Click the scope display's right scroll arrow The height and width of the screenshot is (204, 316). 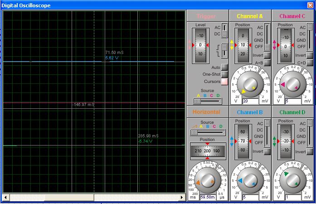click(182, 198)
